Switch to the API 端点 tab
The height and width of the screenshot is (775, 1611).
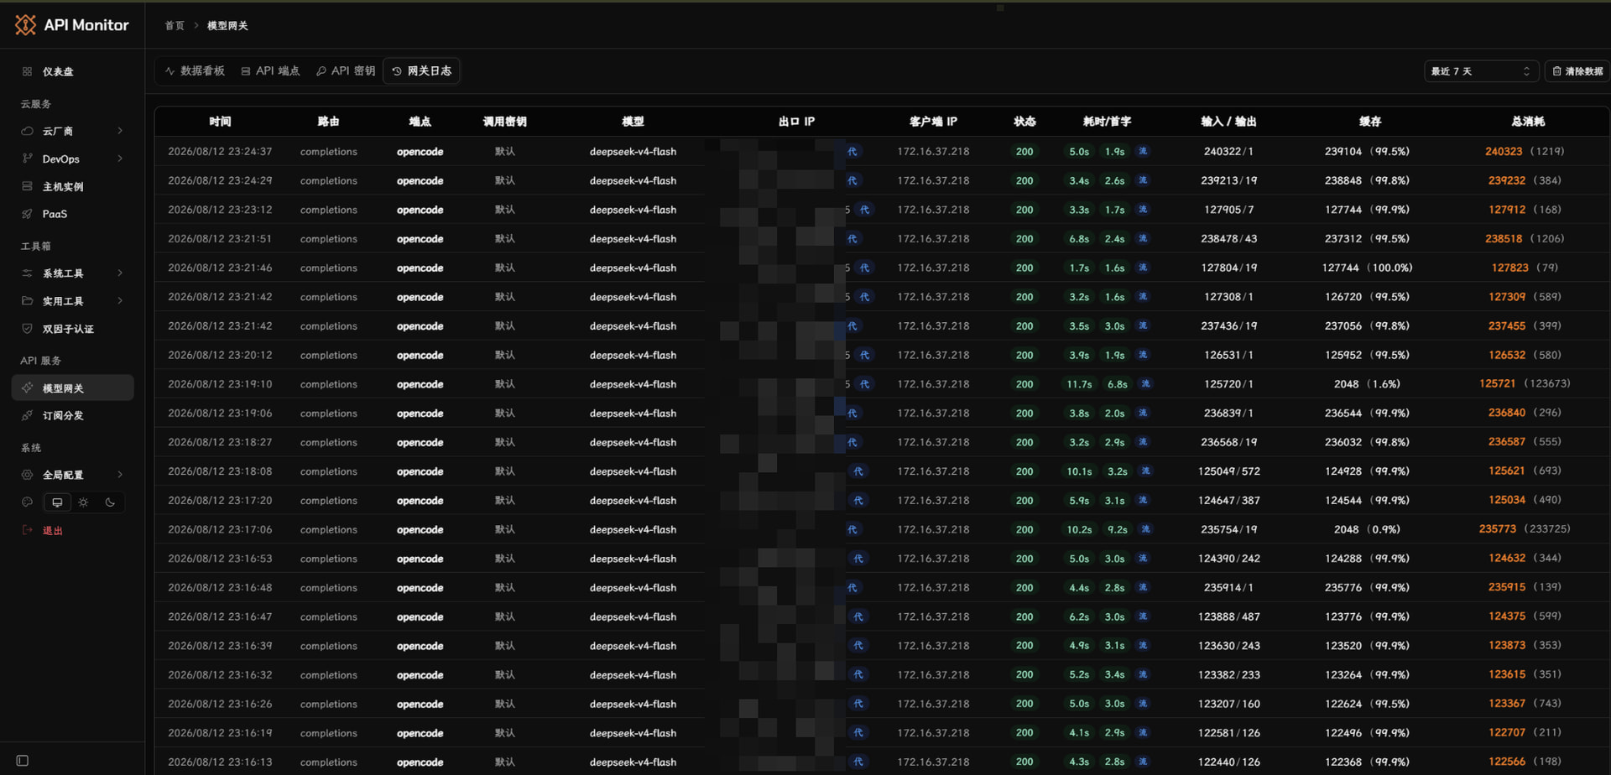[270, 71]
